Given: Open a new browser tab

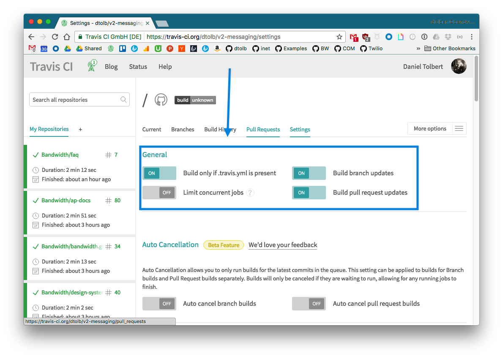Looking at the screenshot, I should click(161, 23).
